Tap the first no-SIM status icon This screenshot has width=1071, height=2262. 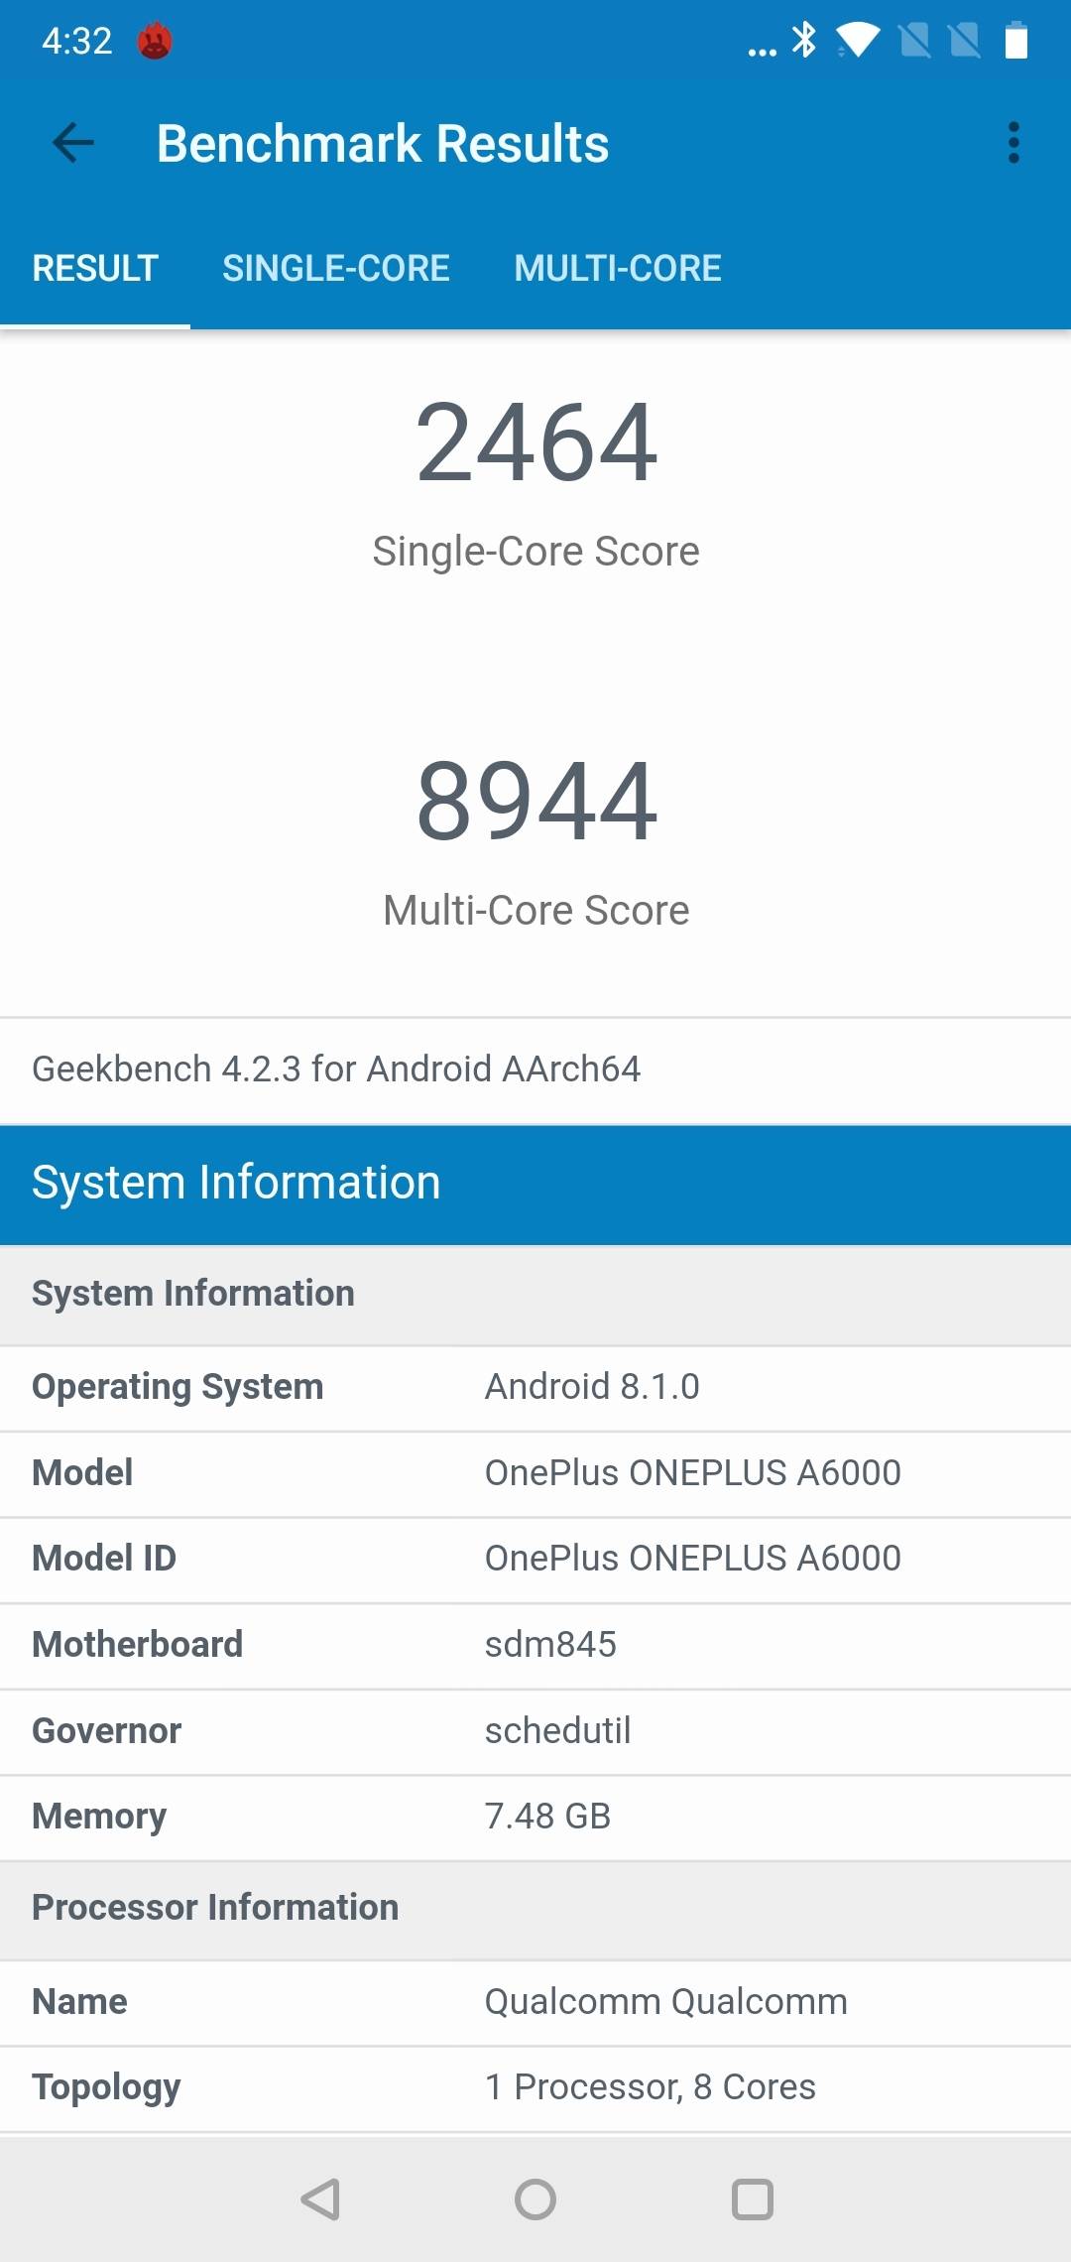pyautogui.click(x=914, y=41)
